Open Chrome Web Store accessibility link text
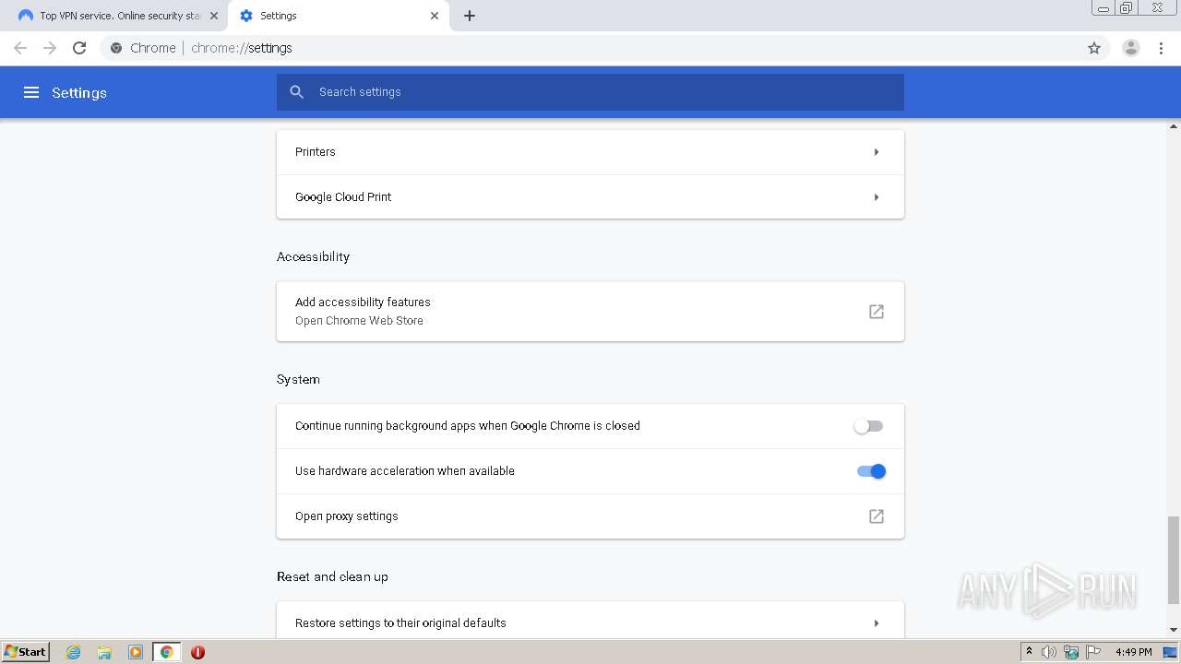1181x664 pixels. 359,321
